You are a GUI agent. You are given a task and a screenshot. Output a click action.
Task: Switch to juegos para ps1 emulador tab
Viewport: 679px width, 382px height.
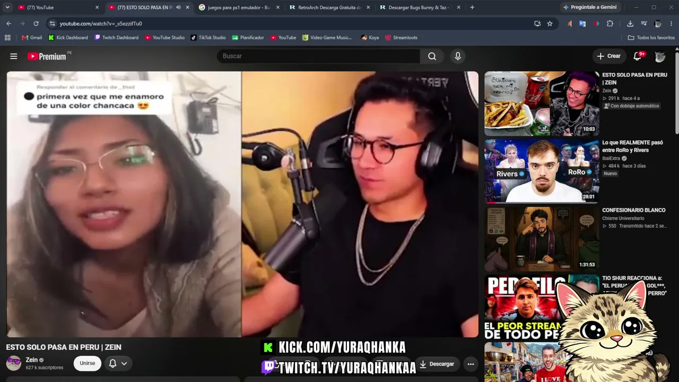click(240, 7)
